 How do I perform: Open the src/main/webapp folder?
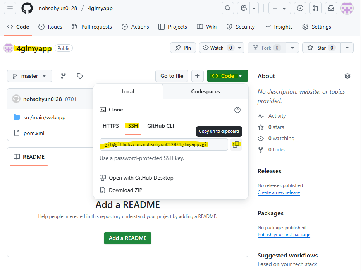point(45,117)
